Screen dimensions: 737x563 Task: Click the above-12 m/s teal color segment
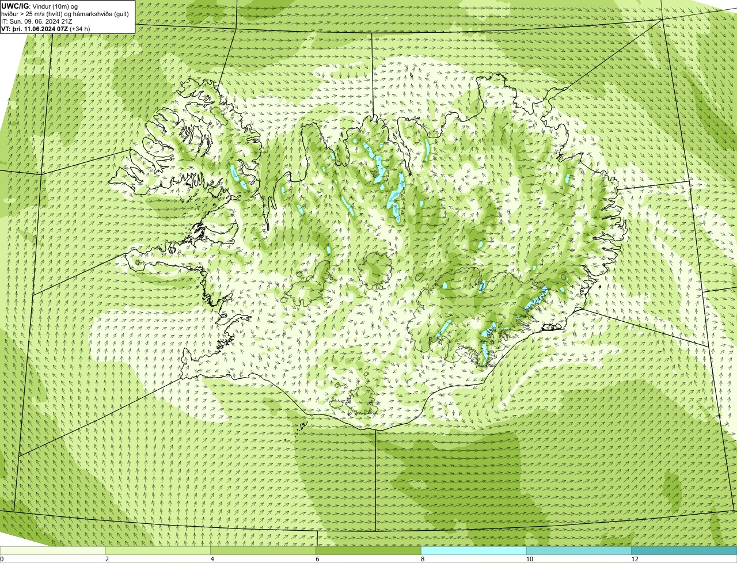(x=684, y=550)
